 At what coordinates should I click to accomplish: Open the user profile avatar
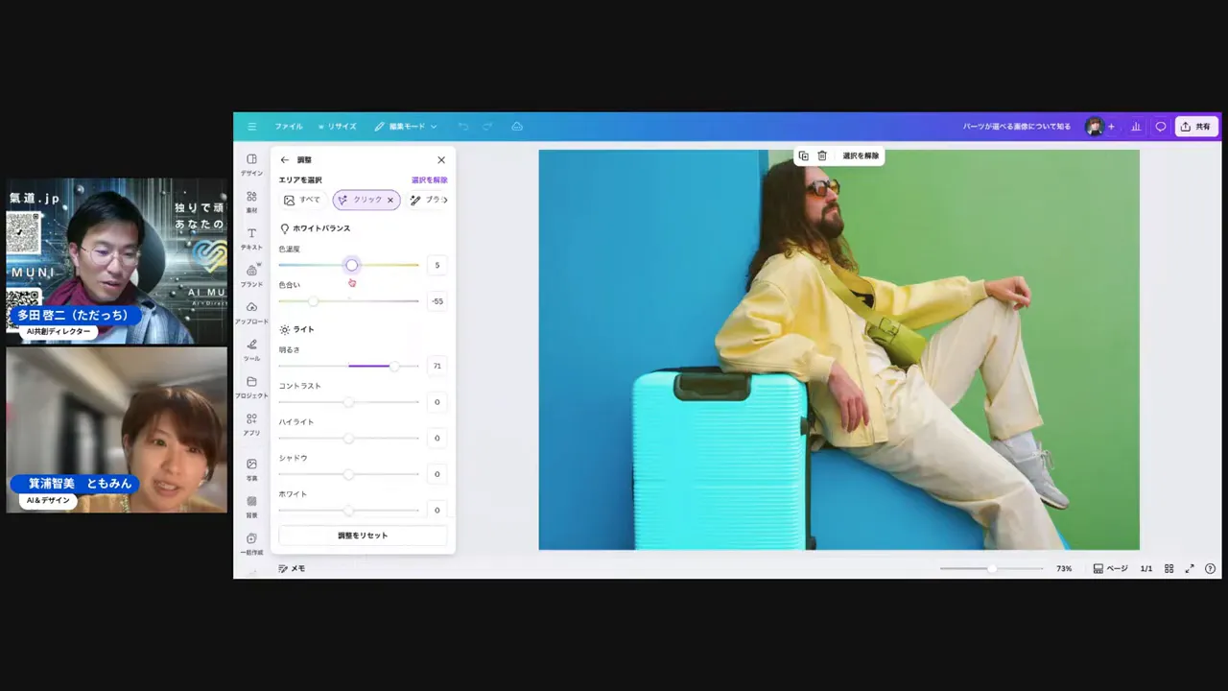(x=1094, y=127)
